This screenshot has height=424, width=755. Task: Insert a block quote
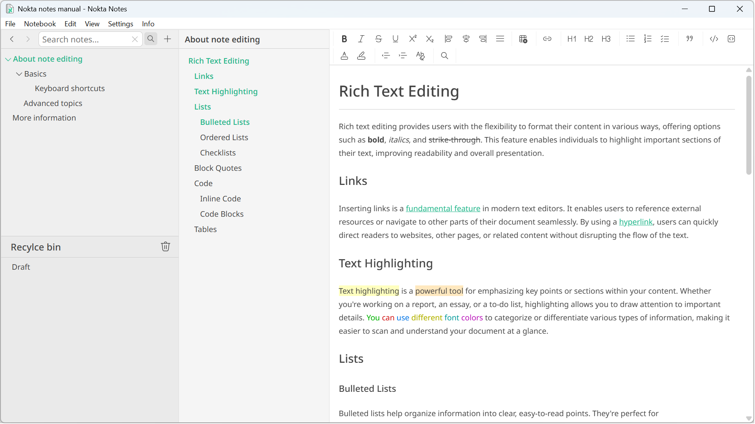pos(689,38)
